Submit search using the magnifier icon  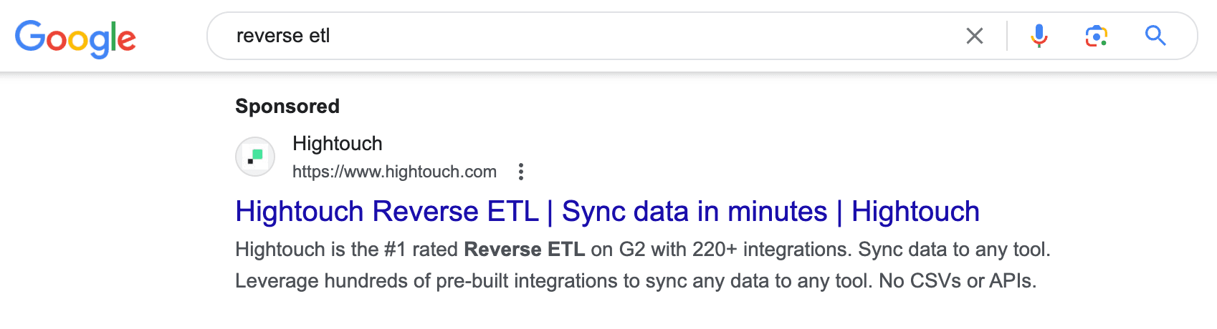(1155, 36)
